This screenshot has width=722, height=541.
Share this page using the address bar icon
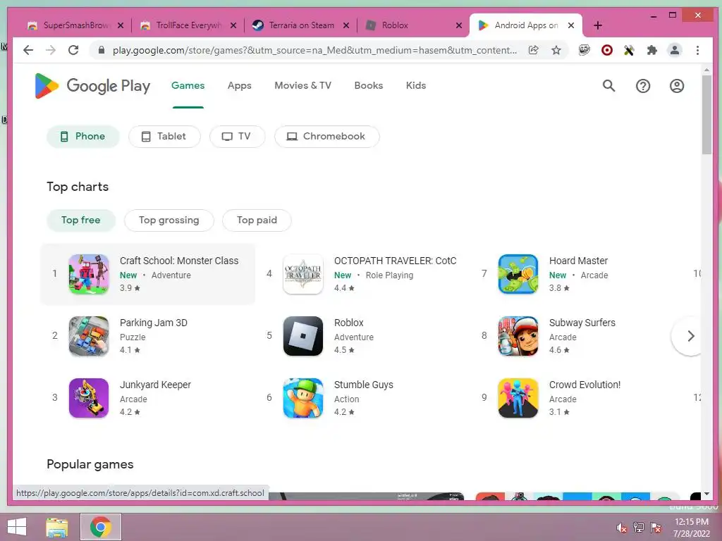tap(534, 50)
